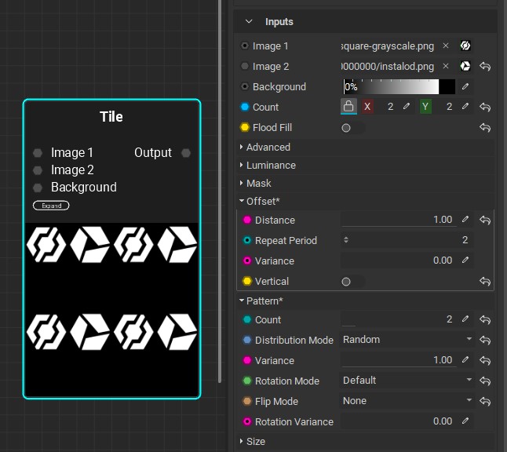Click the Expand button on Tile node
This screenshot has height=452, width=507.
(x=51, y=206)
